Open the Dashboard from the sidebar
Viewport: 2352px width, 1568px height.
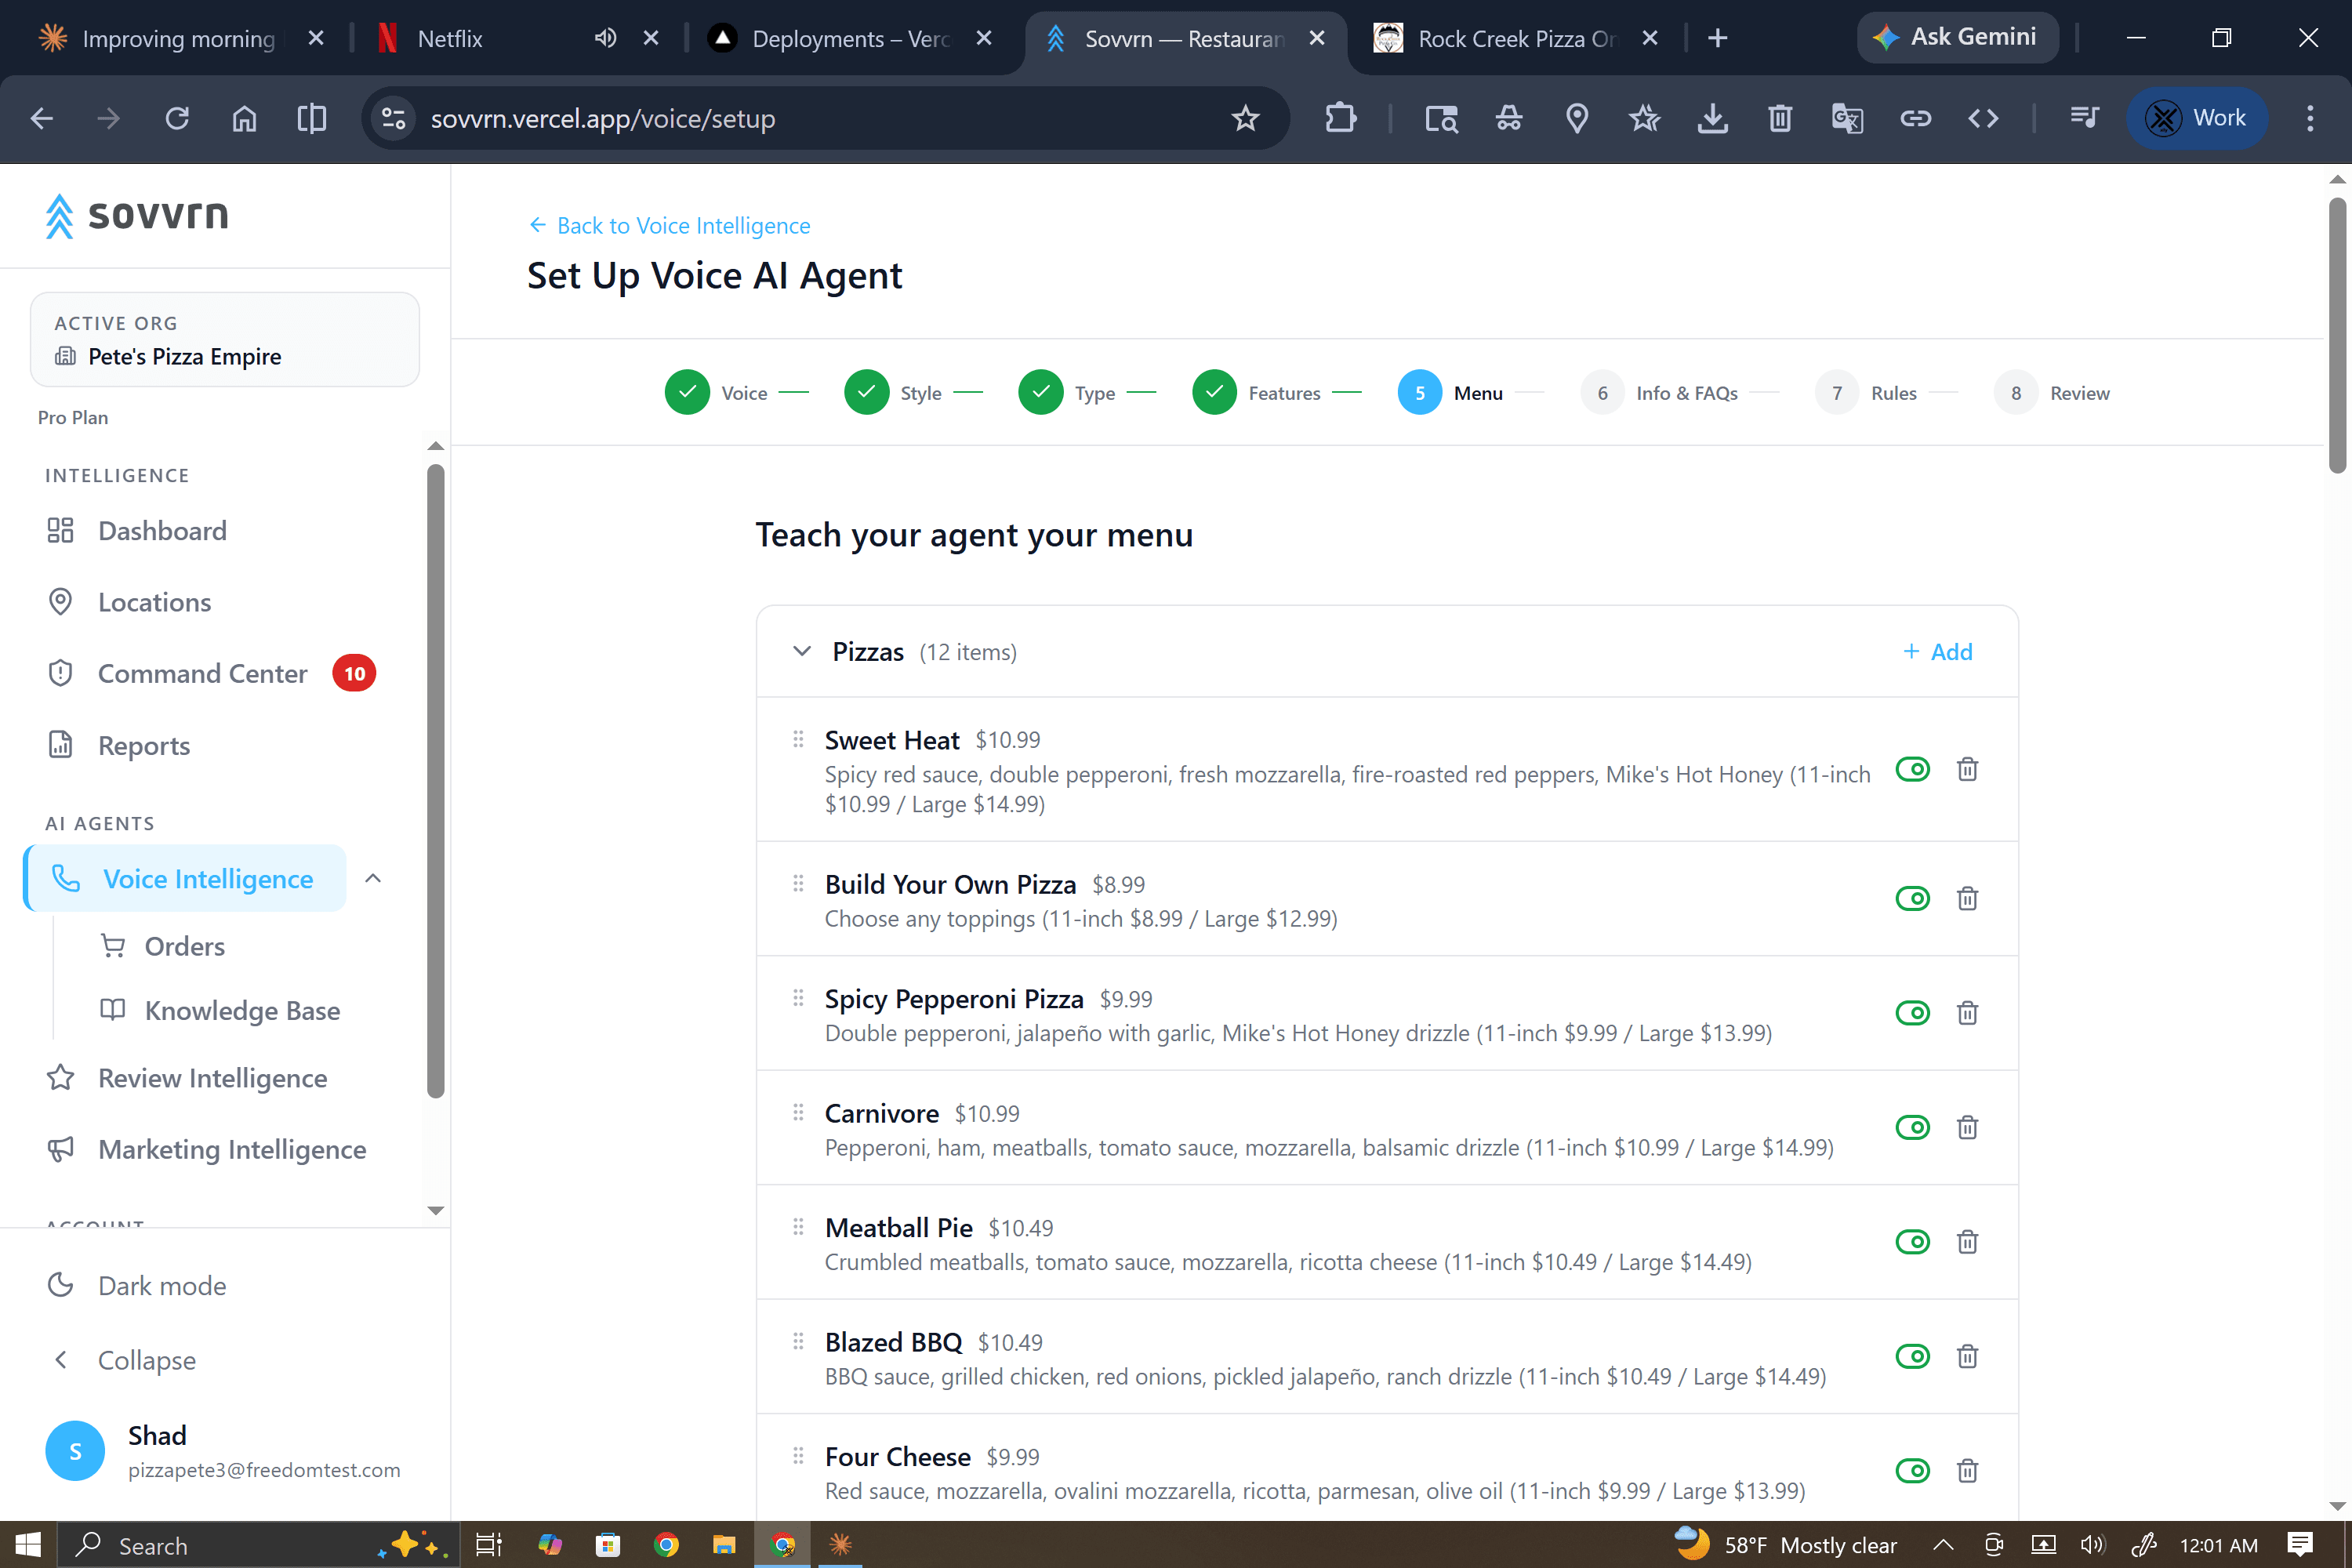coord(162,530)
